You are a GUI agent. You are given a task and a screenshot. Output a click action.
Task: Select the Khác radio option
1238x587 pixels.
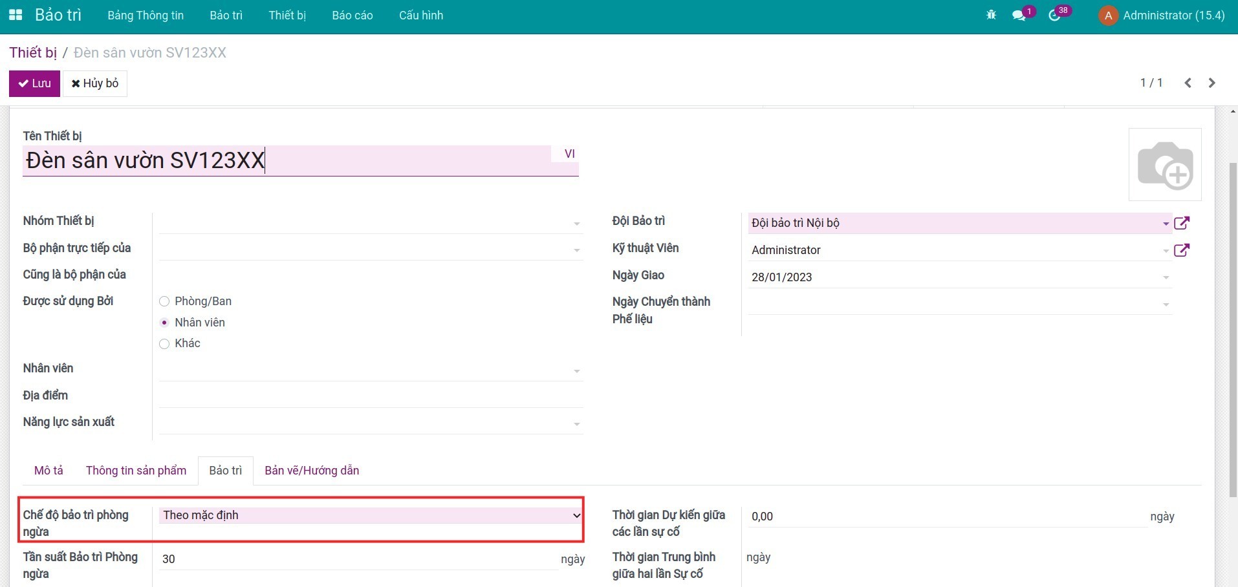coord(164,344)
